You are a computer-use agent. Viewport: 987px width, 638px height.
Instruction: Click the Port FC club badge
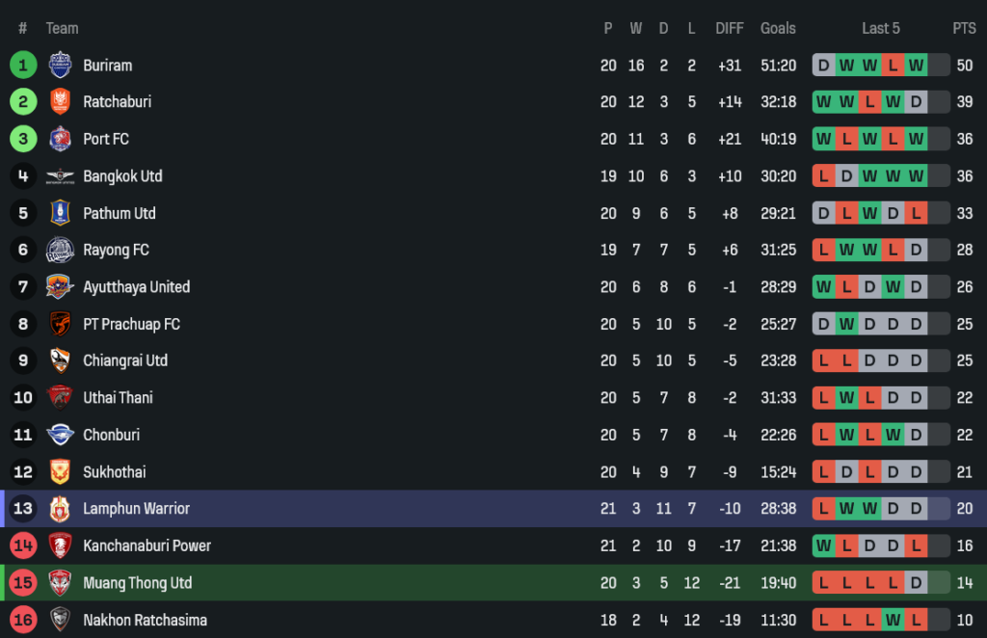click(x=60, y=139)
